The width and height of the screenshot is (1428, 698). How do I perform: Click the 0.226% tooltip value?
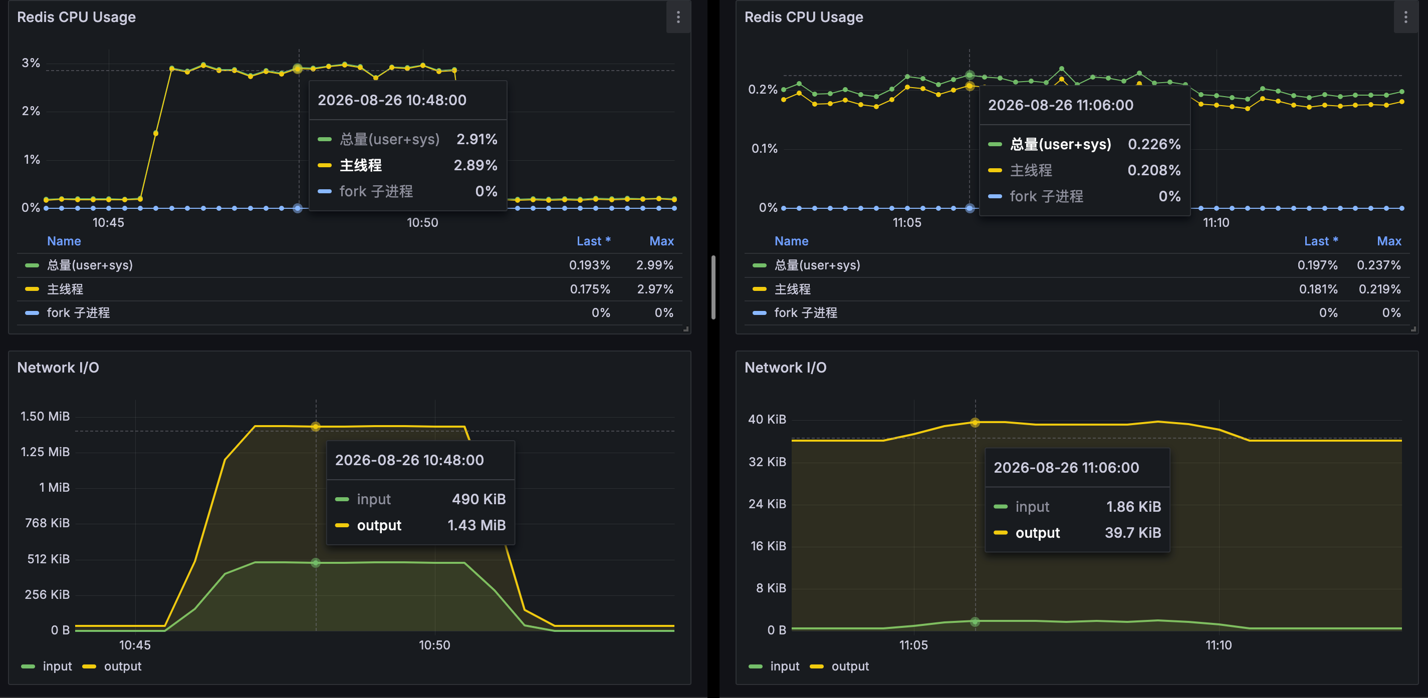coord(1154,144)
